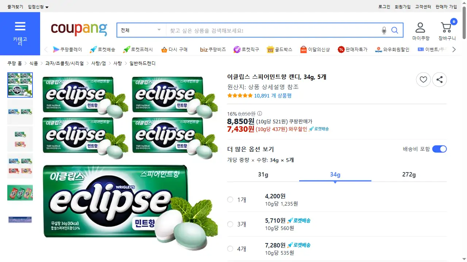Click 쿠팡 홈 breadcrumb
This screenshot has width=467, height=262.
pos(15,63)
